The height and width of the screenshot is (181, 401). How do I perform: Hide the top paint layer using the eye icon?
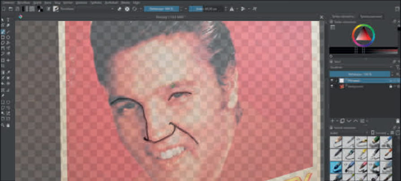click(x=332, y=81)
